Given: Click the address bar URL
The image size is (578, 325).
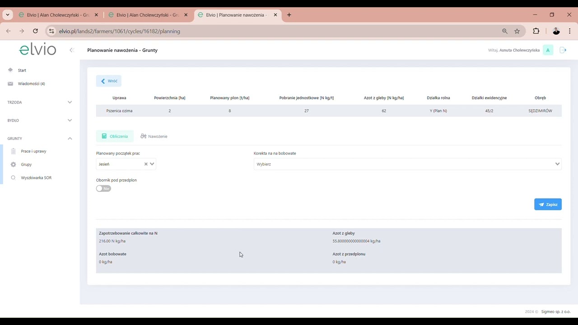Looking at the screenshot, I should pyautogui.click(x=119, y=31).
